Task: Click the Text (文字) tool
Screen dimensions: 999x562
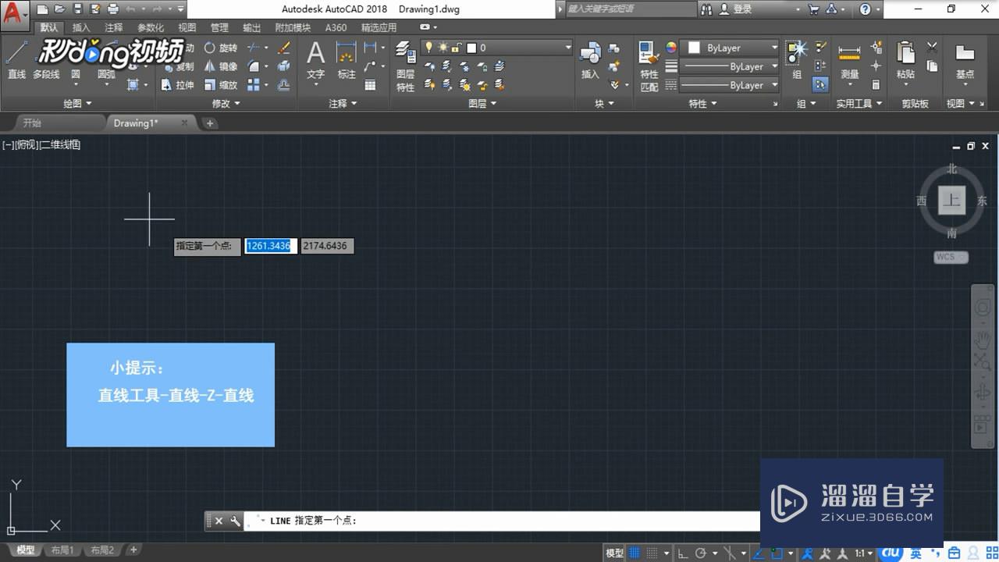Action: coord(315,61)
